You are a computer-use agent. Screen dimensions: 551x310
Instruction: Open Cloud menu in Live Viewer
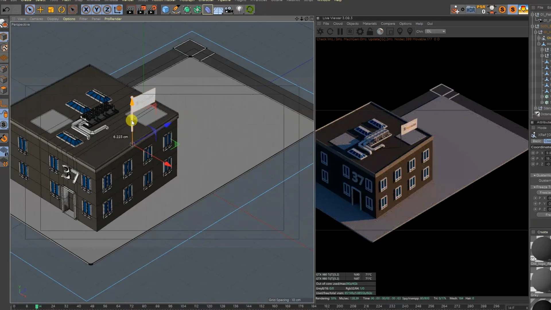point(338,24)
